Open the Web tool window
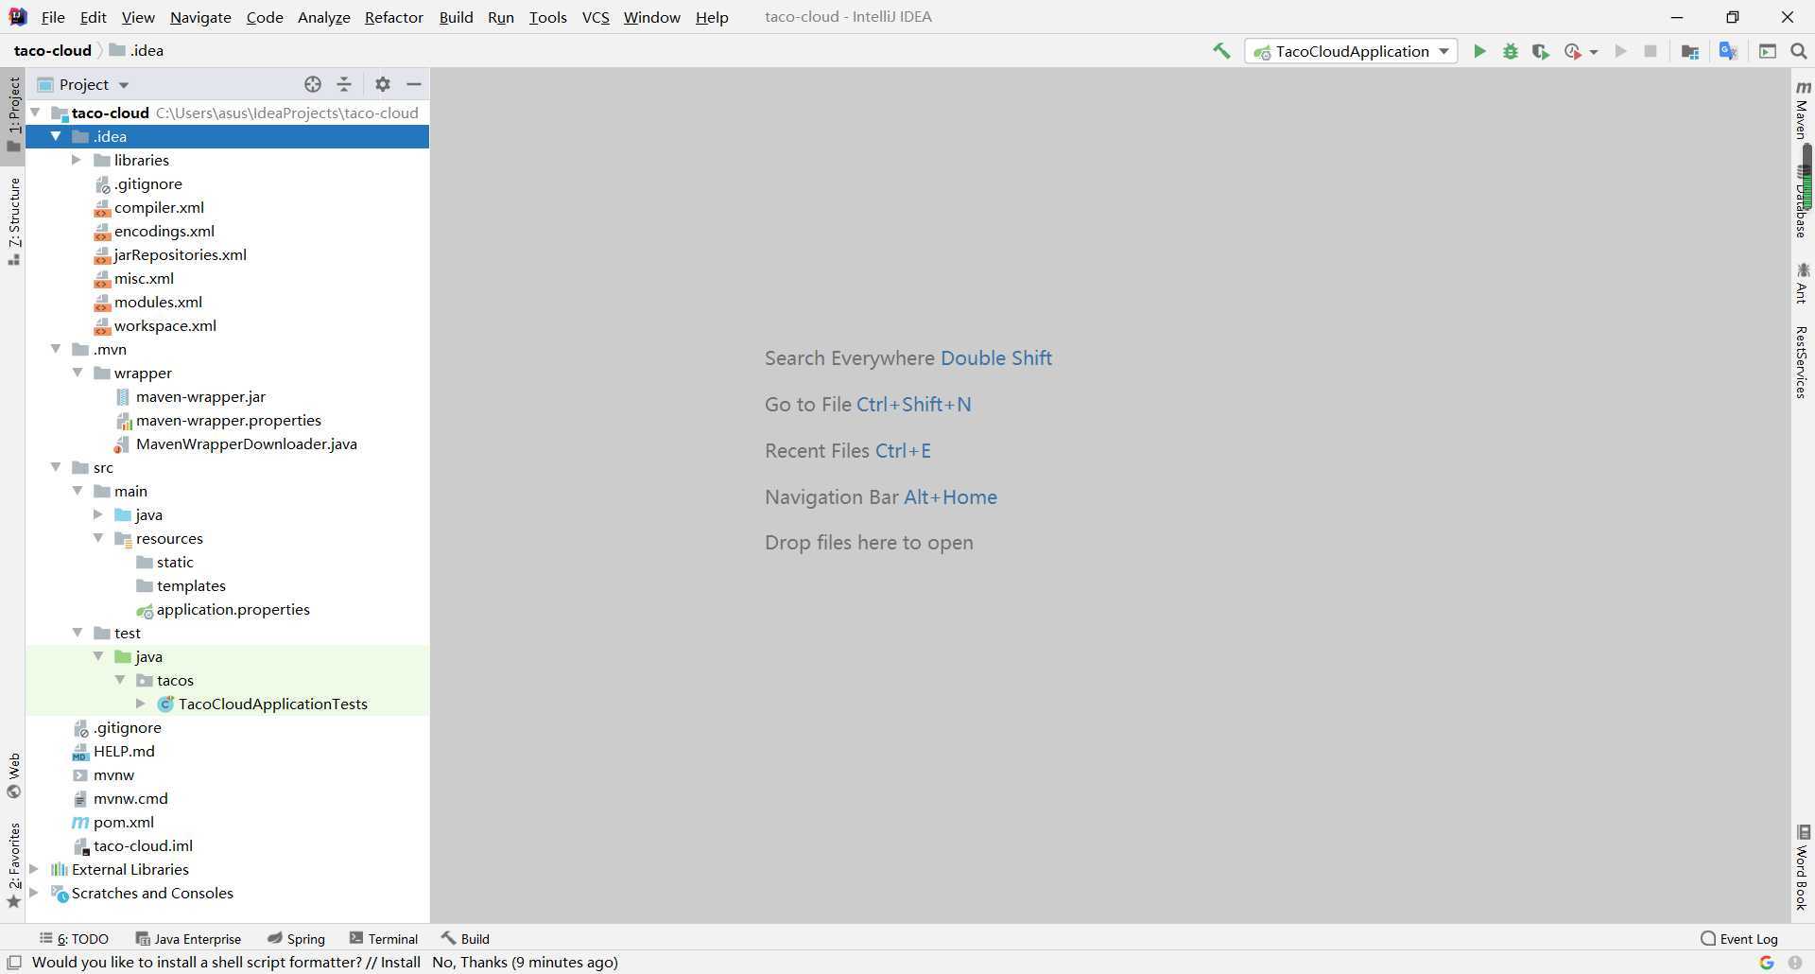 [x=14, y=775]
